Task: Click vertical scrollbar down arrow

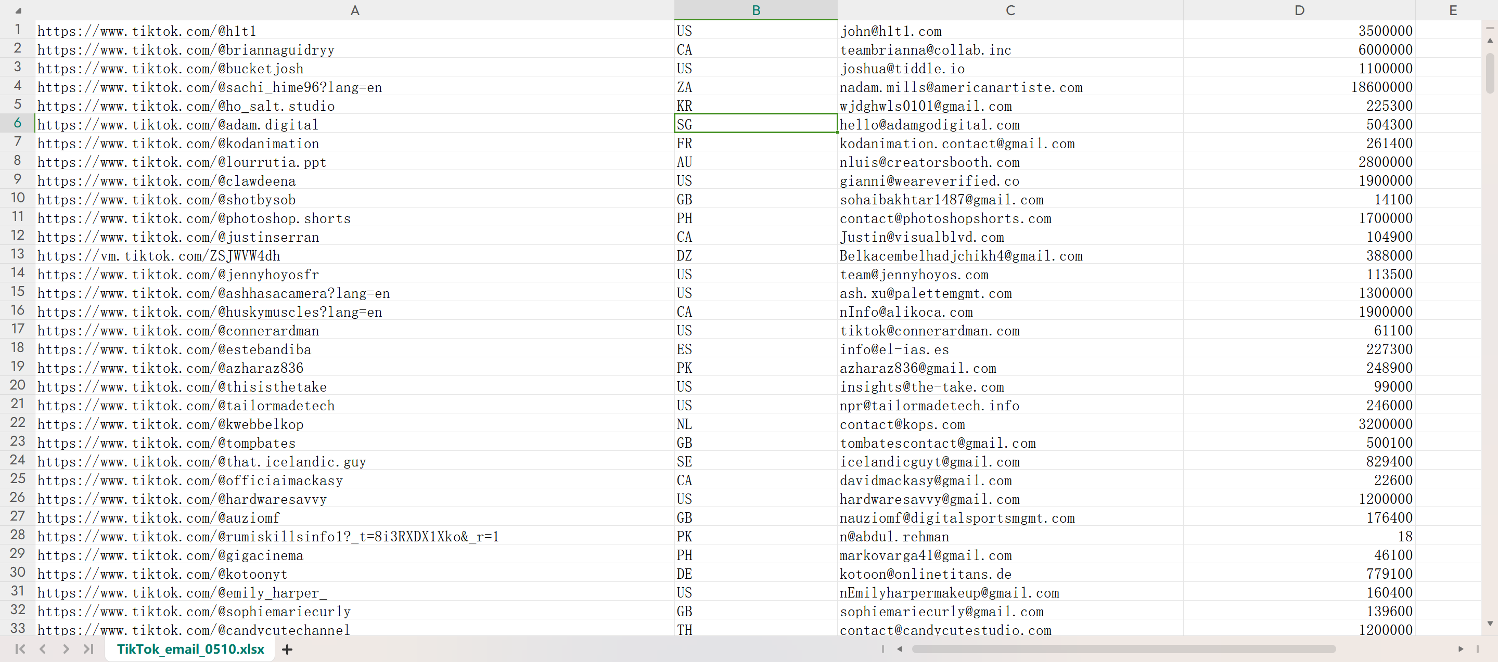Action: pos(1490,623)
